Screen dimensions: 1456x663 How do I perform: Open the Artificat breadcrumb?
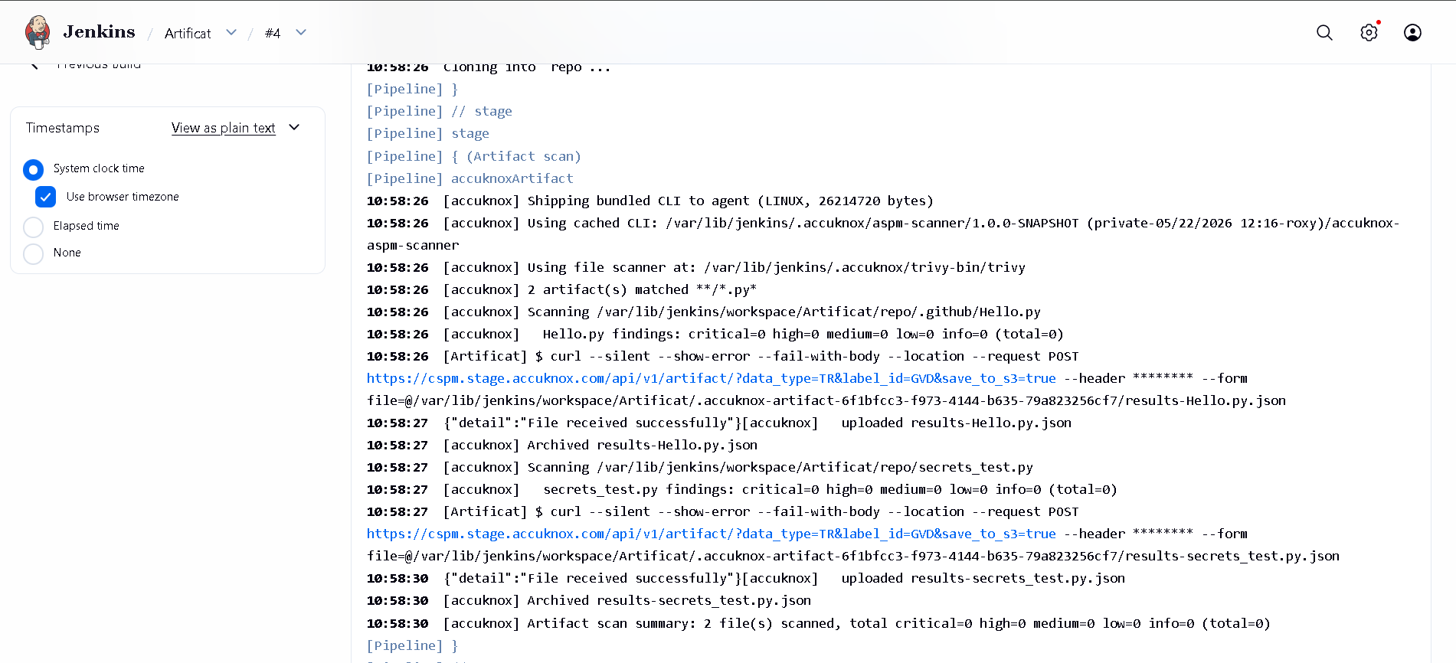[188, 33]
